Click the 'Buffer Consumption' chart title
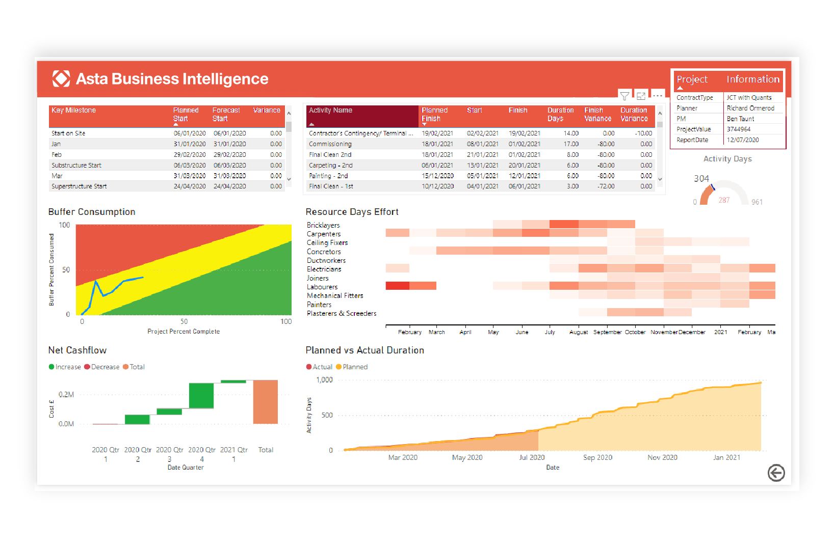Viewport: 834px width, 548px height. coord(92,212)
